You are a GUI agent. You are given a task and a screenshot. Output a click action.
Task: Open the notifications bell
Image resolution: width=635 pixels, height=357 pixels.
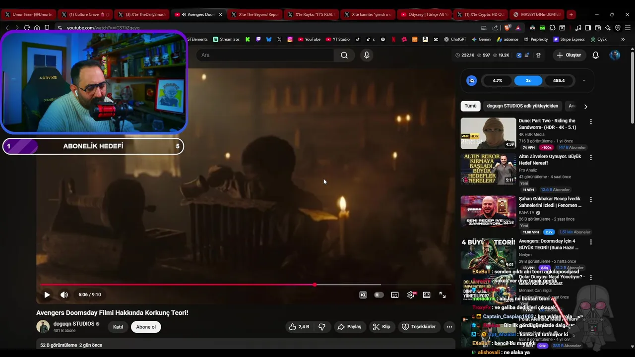tap(596, 55)
